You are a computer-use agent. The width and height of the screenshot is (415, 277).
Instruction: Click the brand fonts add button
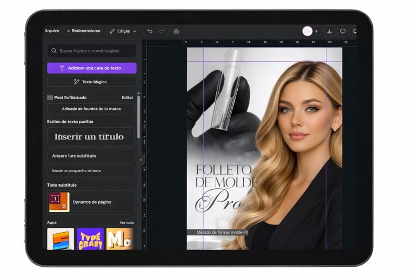click(91, 109)
